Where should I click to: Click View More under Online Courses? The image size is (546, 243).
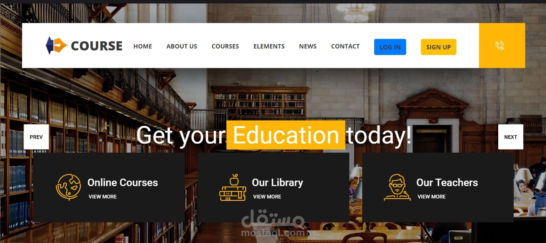[102, 197]
